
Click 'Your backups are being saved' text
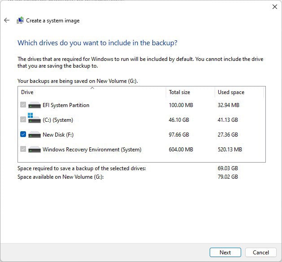(78, 81)
